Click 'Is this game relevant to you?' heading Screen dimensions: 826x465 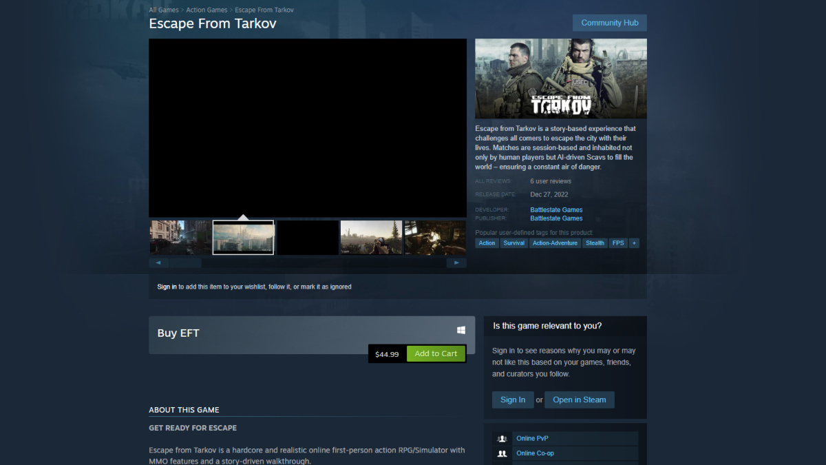point(547,326)
